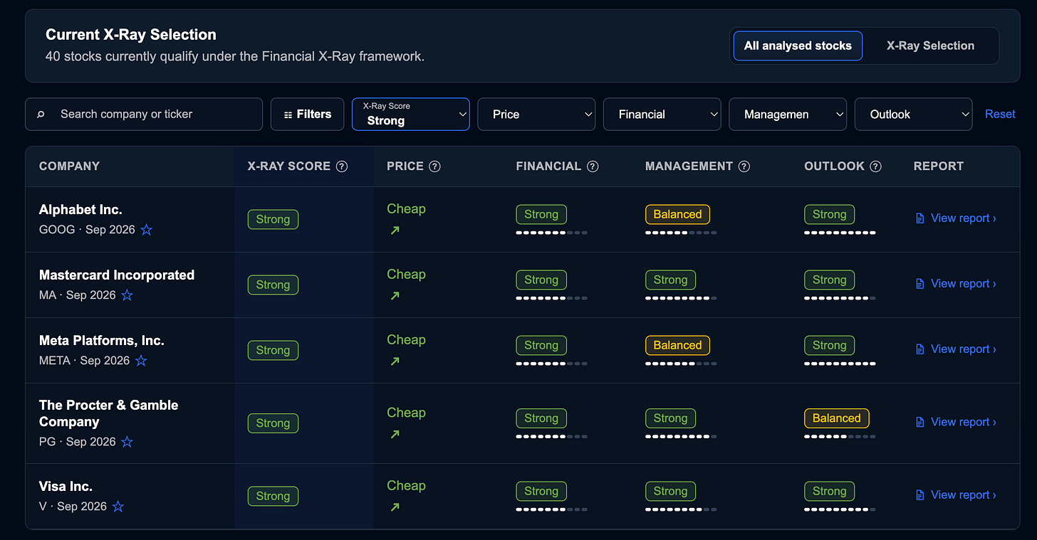Click the search magnifier icon

[41, 114]
